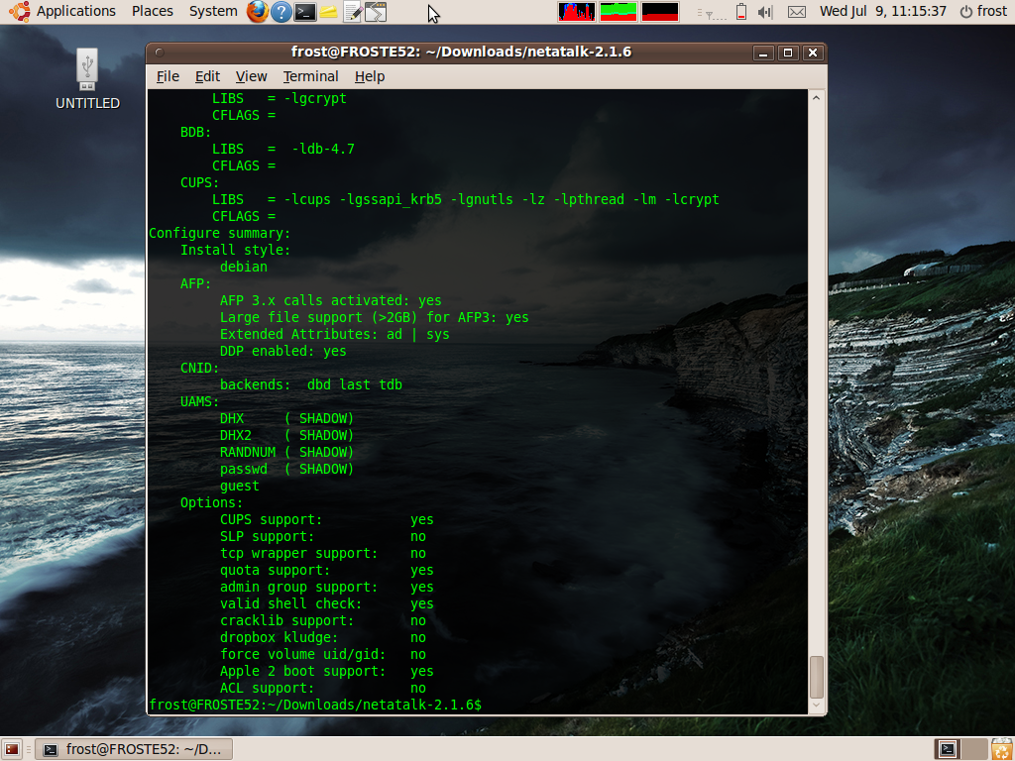
Task: Click the 'quota support: yes' line
Action: [x=327, y=570]
